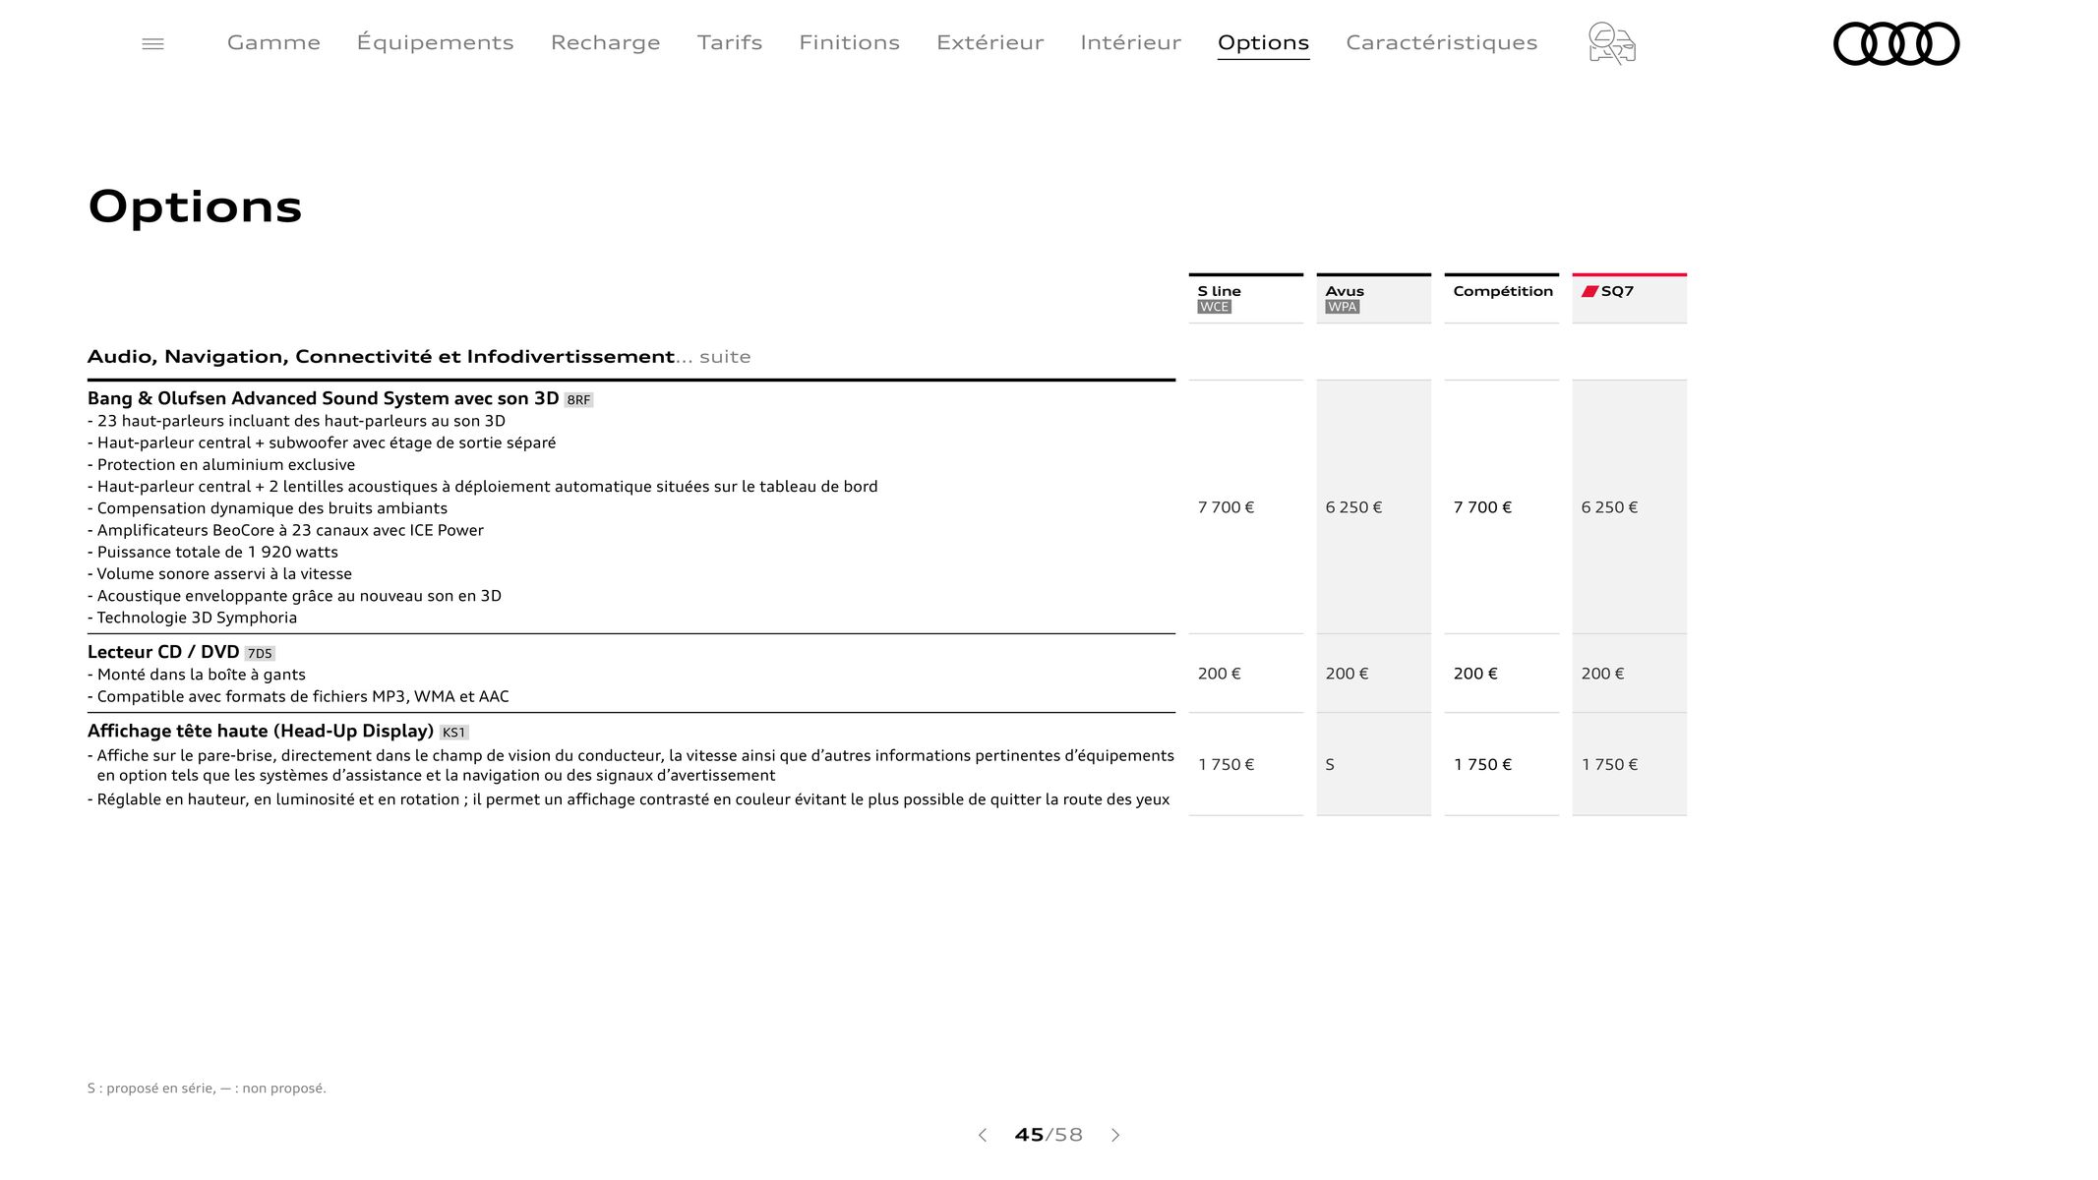Click 'Monté dans la boîte à gants' line
The height and width of the screenshot is (1180, 2098).
[197, 675]
